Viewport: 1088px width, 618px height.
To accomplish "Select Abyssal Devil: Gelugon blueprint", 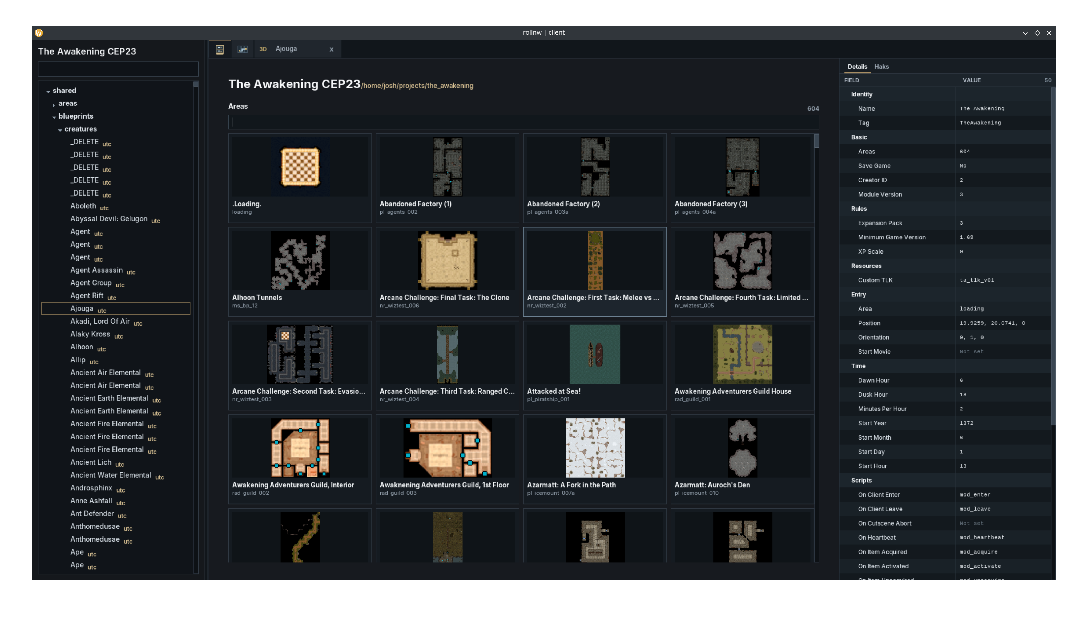I will [115, 219].
